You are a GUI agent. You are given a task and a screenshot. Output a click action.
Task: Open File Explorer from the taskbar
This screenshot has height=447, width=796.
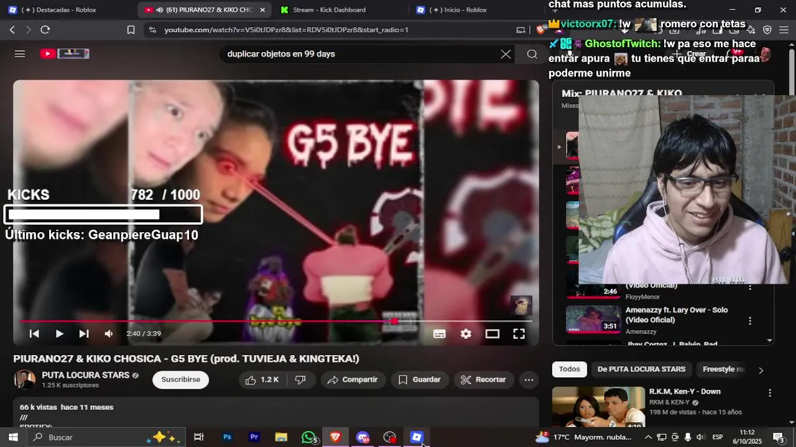click(281, 437)
